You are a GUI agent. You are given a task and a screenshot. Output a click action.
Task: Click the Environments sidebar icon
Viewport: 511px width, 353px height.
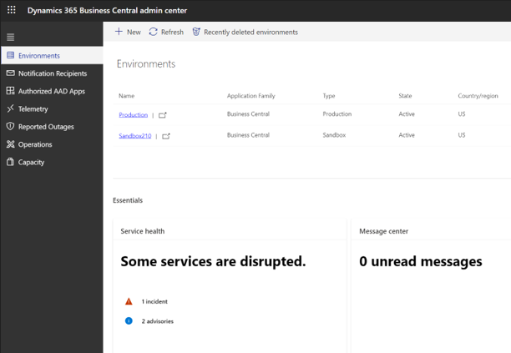(x=10, y=55)
